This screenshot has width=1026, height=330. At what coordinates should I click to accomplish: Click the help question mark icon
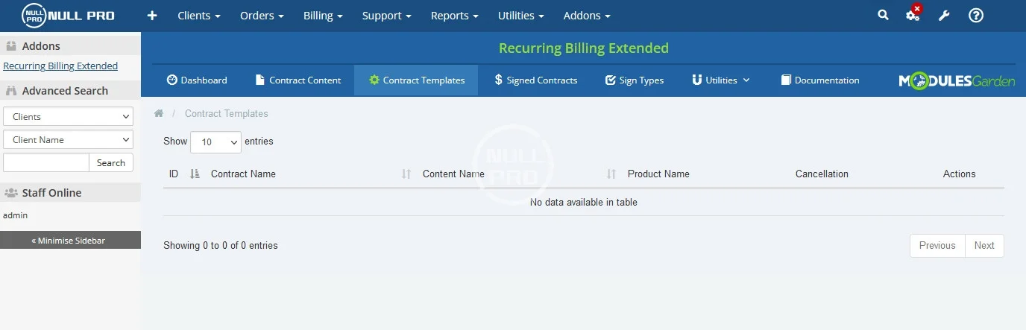976,15
